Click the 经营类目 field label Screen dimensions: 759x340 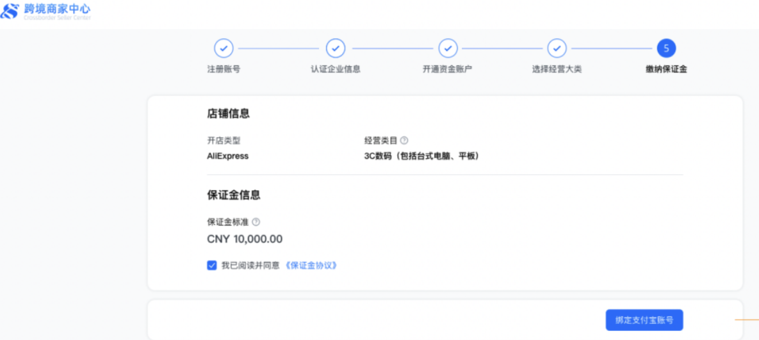[x=380, y=140]
